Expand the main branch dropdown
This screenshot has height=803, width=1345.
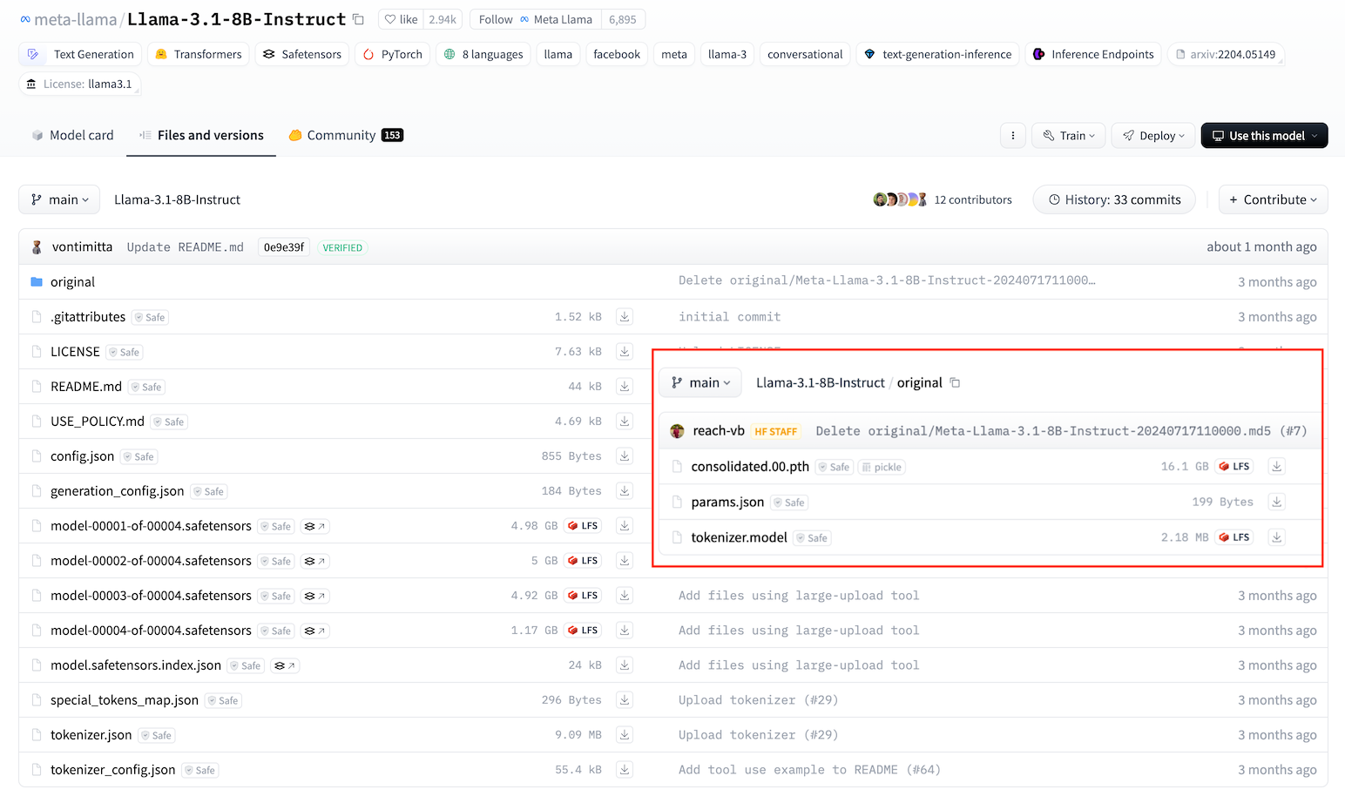pos(59,199)
